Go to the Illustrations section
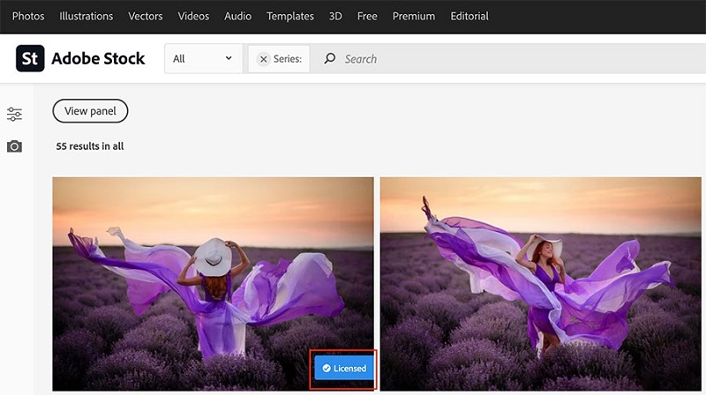706x395 pixels. (x=86, y=16)
